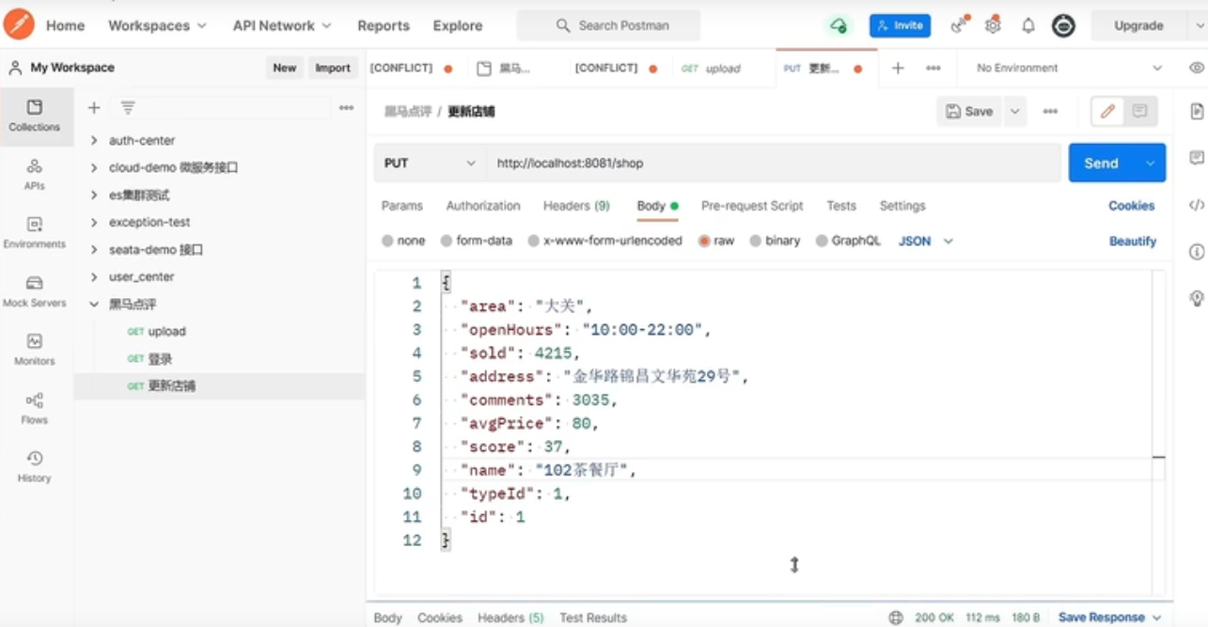Screen dimensions: 1208x627
Task: Switch to the request Settings tab
Action: 902,206
